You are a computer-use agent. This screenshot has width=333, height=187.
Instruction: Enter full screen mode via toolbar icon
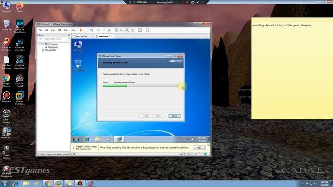click(x=127, y=30)
